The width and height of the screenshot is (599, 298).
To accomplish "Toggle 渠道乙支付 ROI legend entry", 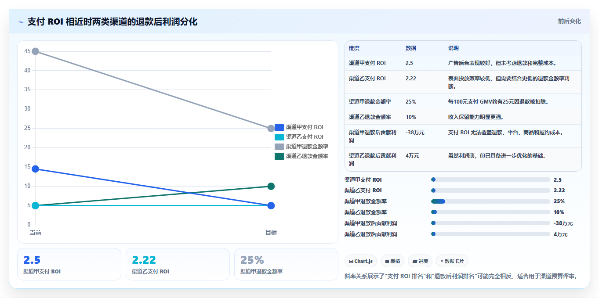I will [x=299, y=137].
